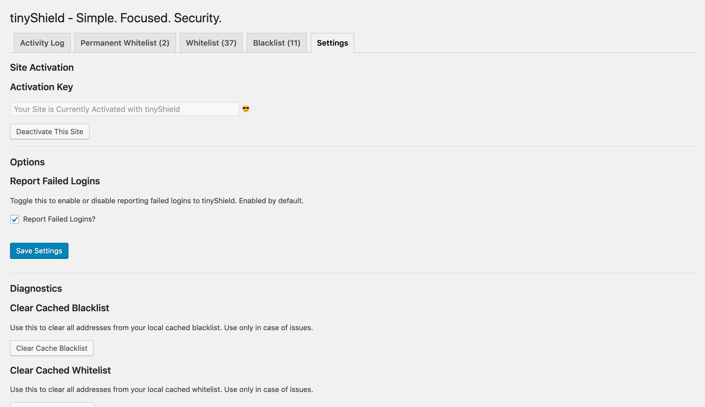Screen dimensions: 705x407
Task: Click the sunglasses emoji beside activation field
Action: [246, 109]
